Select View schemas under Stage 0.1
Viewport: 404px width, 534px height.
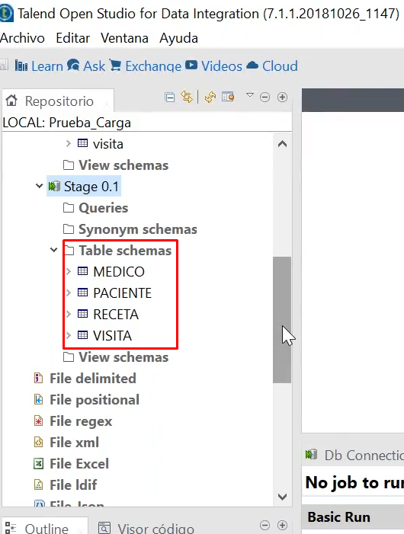click(x=116, y=357)
